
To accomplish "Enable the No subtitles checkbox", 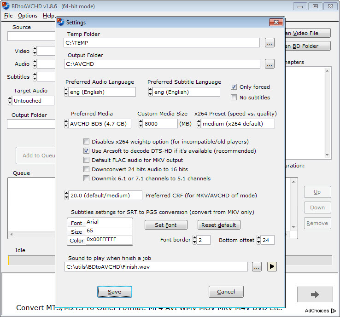I will [x=234, y=98].
